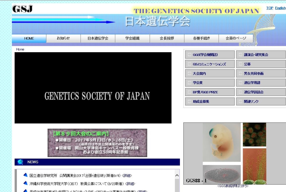The image size is (286, 192).
Task: Click the globe icon in NEWS header
Action: tap(20, 162)
